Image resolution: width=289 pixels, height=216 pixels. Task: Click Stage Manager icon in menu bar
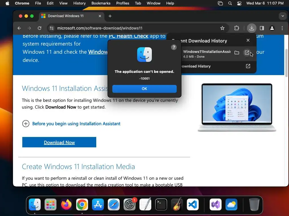[x=220, y=3]
